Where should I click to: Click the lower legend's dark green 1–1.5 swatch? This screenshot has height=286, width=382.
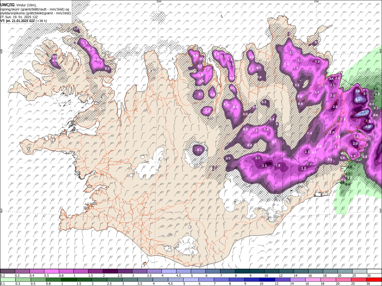pos(69,279)
